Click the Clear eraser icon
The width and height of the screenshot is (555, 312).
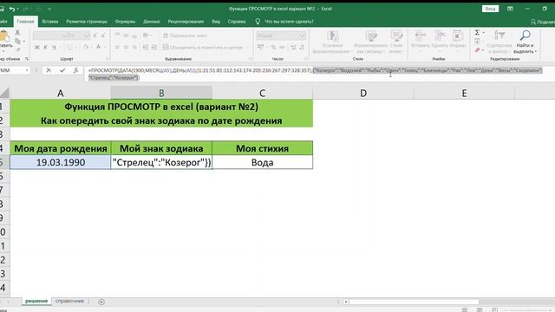click(x=478, y=50)
